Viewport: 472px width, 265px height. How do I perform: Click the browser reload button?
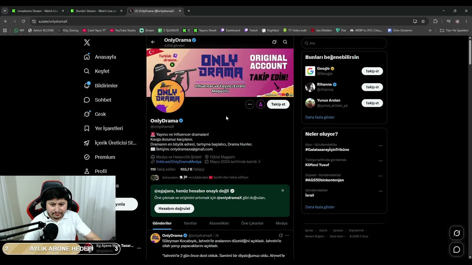tap(23, 21)
